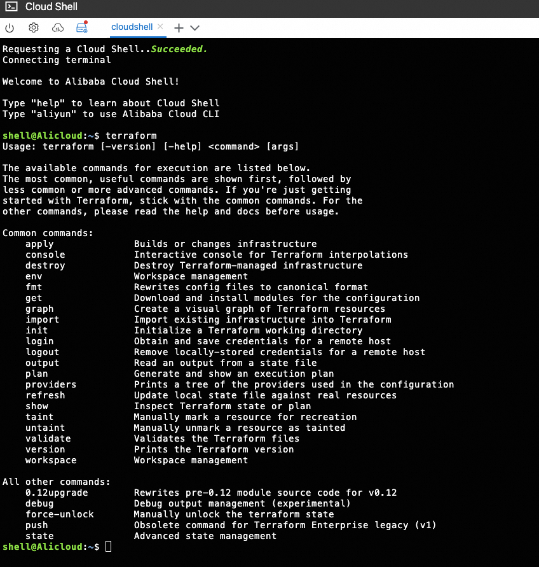The height and width of the screenshot is (567, 539).
Task: Click 'Initialize a Terraform working directory' text
Action: (x=248, y=330)
